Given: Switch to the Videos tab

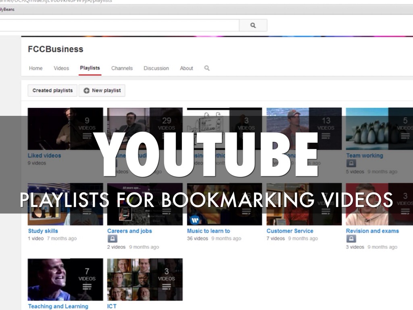Looking at the screenshot, I should (x=61, y=68).
